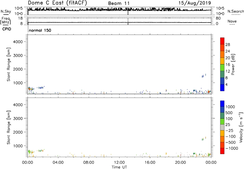The height and width of the screenshot is (169, 244).
Task: Click the vertical spike near 13:00 in noise panel
Action: [128, 12]
